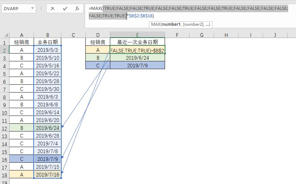The image size is (296, 184).
Task: Click cell B8 with date 2019/6/3
Action: coord(48,97)
